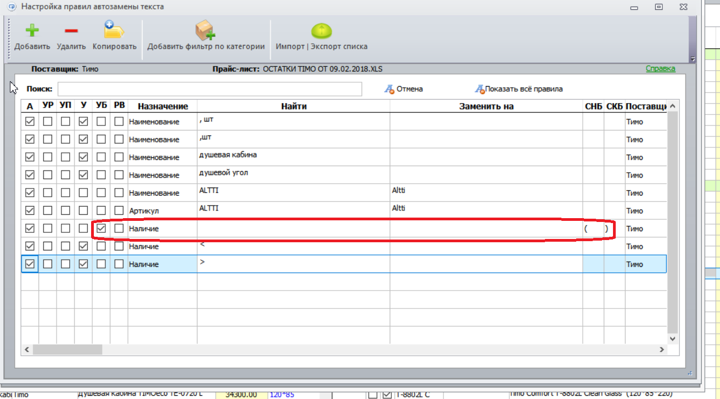Click the Тимо supplier cell in the Артикул row

(x=646, y=210)
